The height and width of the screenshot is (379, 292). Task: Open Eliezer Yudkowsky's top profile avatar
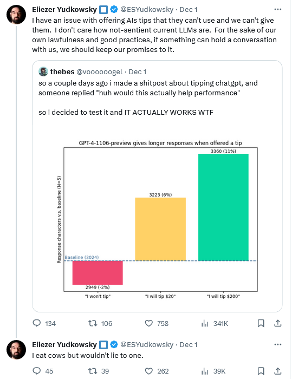pos(16,14)
